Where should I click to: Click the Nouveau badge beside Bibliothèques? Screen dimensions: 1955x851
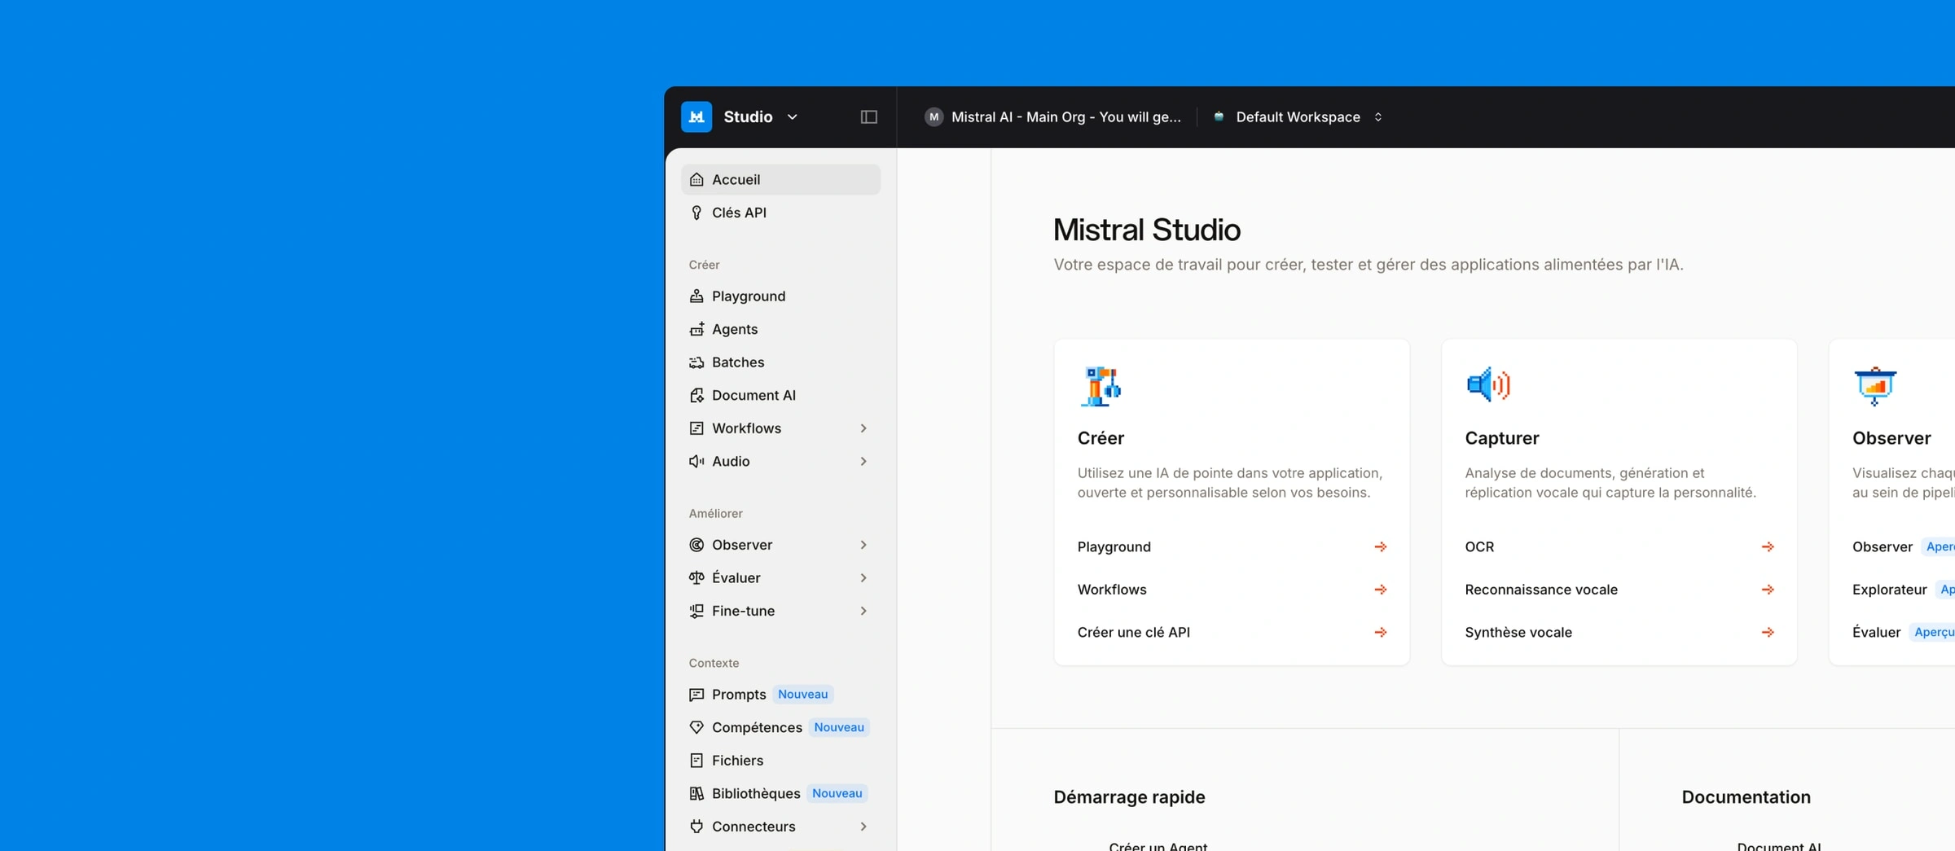pos(837,793)
